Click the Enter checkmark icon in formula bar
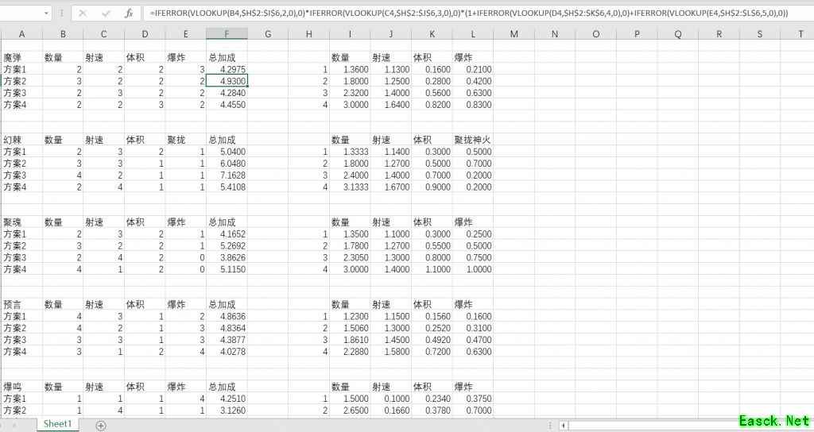The image size is (814, 432). coord(106,13)
